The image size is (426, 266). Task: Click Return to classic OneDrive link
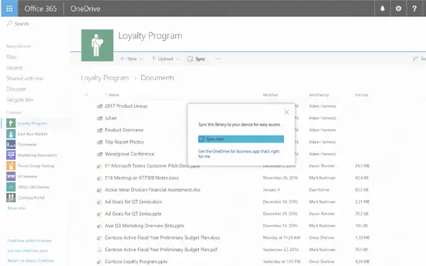point(31,260)
